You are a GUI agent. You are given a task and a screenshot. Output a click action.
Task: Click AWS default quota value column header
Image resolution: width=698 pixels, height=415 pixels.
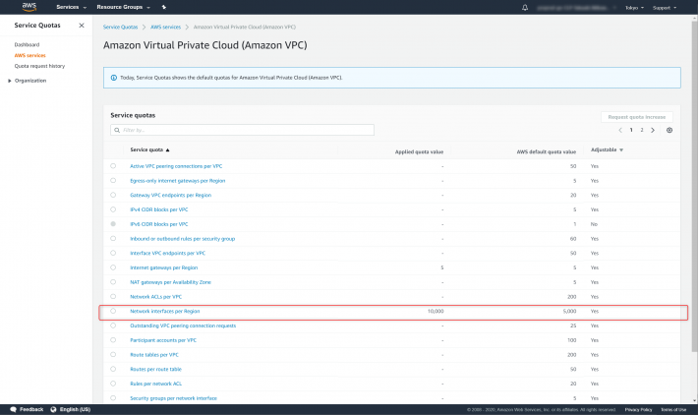pos(547,151)
